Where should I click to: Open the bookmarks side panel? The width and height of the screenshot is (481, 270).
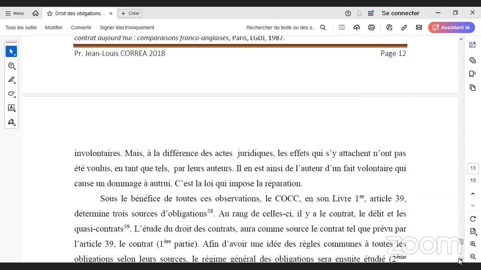[472, 74]
